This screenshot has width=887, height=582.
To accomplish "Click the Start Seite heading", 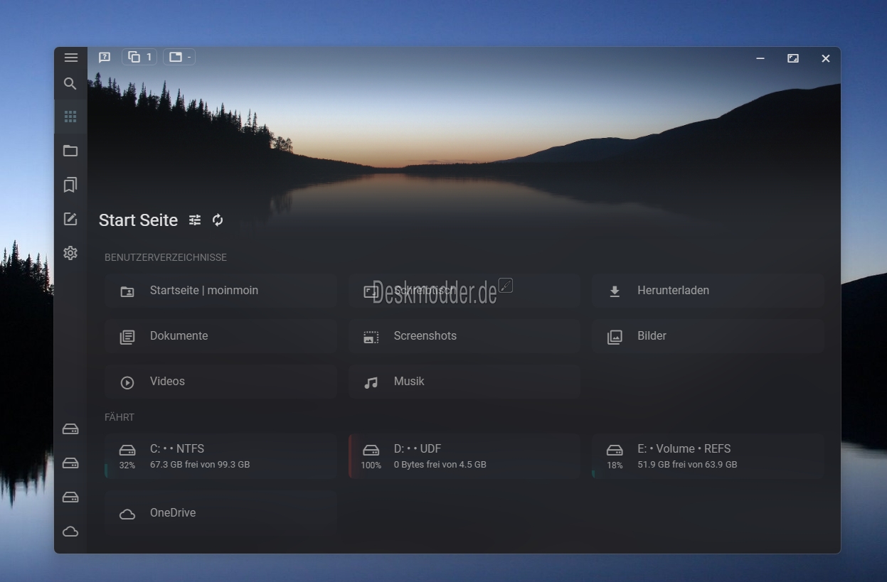I will [x=138, y=220].
